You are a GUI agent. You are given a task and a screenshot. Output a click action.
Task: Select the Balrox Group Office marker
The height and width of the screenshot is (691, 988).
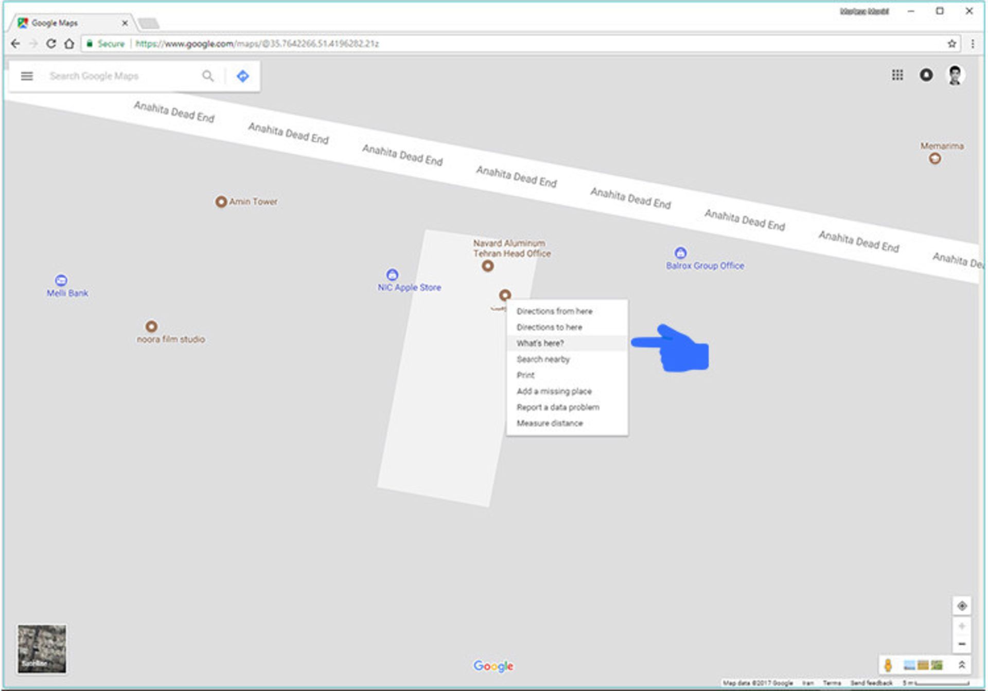pos(680,252)
